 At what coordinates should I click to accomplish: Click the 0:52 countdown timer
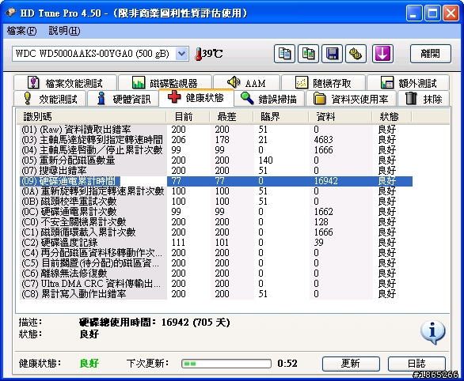[287, 364]
